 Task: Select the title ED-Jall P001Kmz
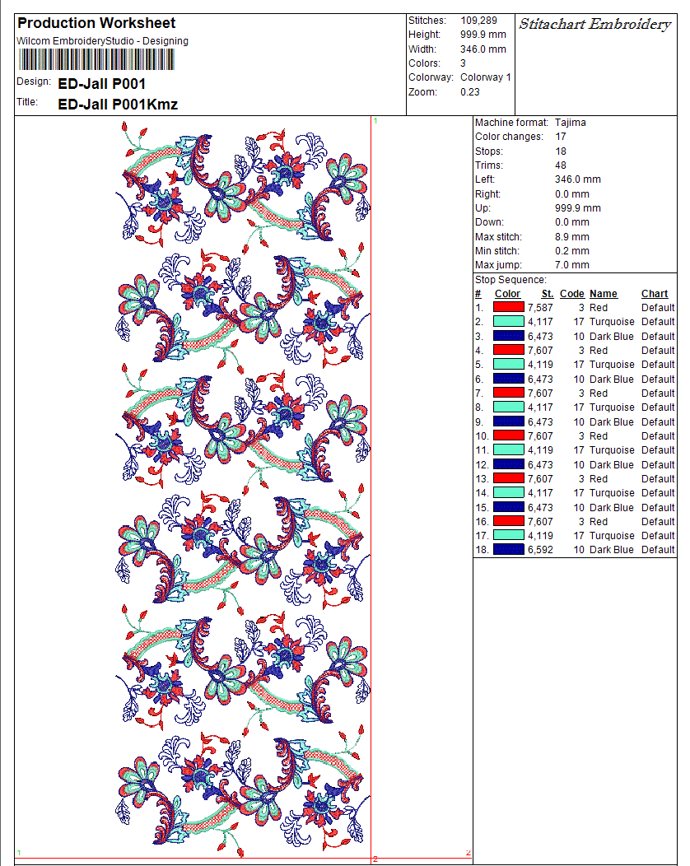tap(118, 105)
